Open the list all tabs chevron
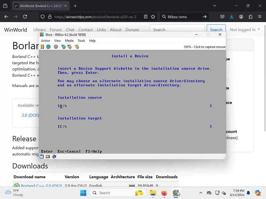The height and width of the screenshot is (199, 266). (215, 6)
